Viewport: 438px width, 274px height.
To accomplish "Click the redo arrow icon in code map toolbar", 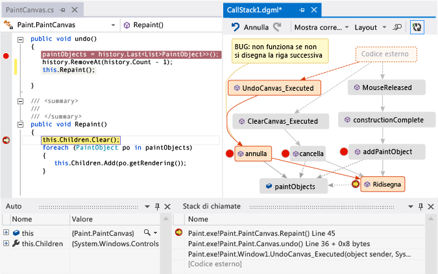I will (x=278, y=28).
